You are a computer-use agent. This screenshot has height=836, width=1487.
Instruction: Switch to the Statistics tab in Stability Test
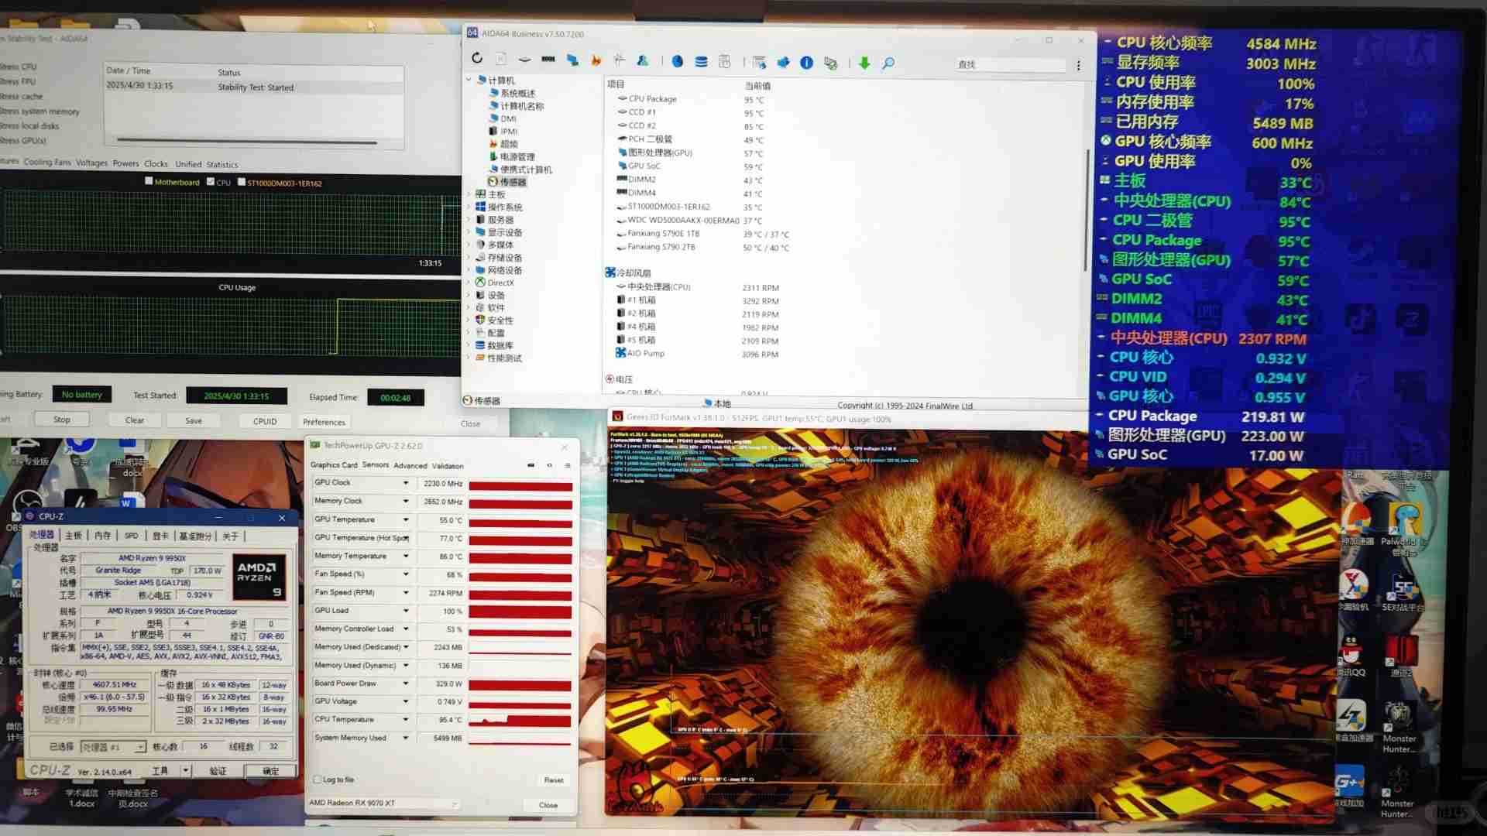pyautogui.click(x=222, y=164)
